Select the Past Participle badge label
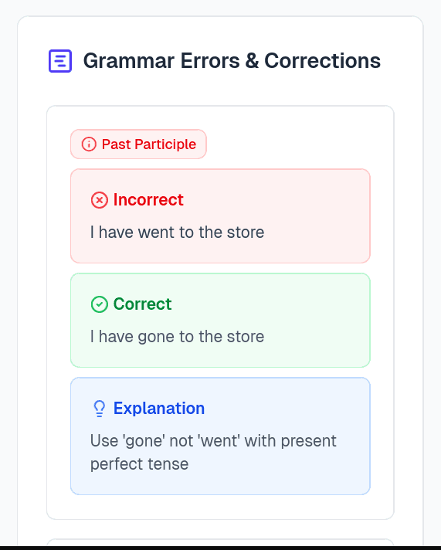 click(149, 144)
